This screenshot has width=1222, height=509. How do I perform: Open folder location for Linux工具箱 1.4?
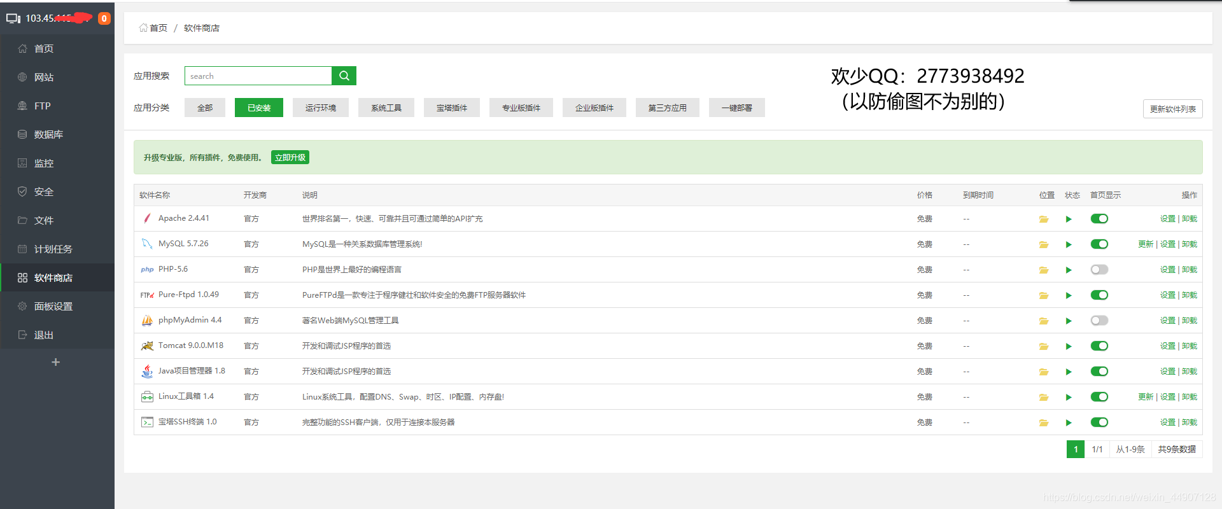coord(1044,397)
